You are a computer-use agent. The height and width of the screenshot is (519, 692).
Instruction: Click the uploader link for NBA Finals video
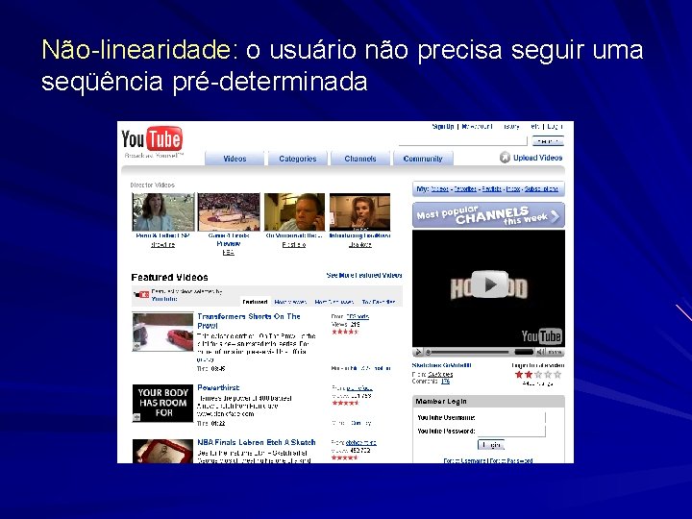coord(361,443)
